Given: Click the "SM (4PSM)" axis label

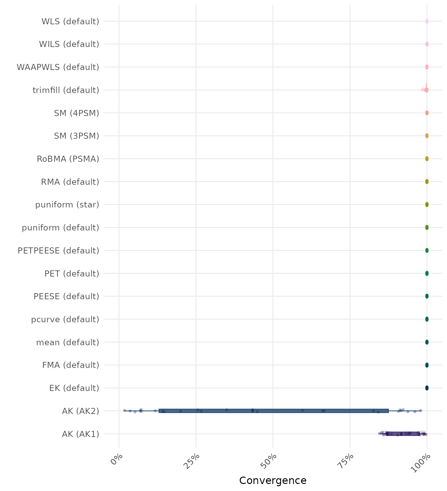Looking at the screenshot, I should (77, 113).
